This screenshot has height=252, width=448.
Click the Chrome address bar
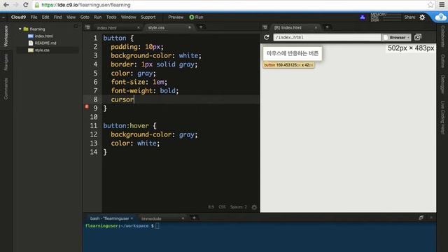(229, 5)
